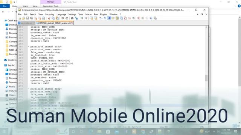Screen dimensions: 241x135
Task: Select This PC in Explorer sidebar
Action: 9,65
